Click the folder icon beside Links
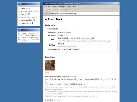This screenshot has width=137, height=102. click(19, 23)
